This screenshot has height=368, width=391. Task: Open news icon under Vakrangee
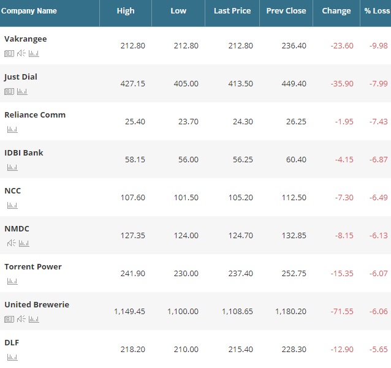9,53
